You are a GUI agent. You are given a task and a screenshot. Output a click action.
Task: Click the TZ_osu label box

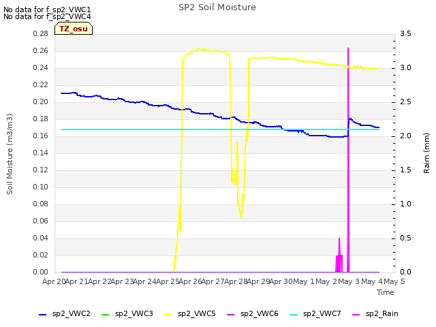[x=74, y=29]
